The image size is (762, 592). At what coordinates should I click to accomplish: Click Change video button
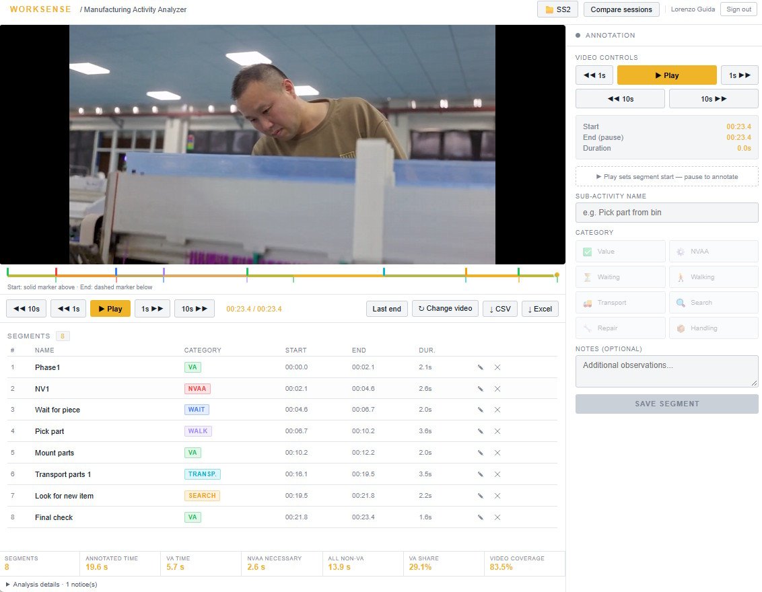[445, 308]
